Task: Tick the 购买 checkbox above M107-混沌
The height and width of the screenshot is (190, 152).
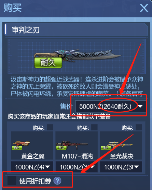Action: click(94, 127)
